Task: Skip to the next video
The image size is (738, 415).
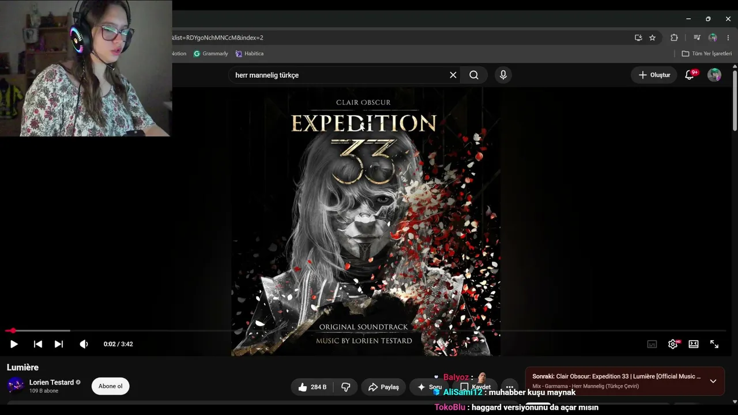Action: (59, 344)
